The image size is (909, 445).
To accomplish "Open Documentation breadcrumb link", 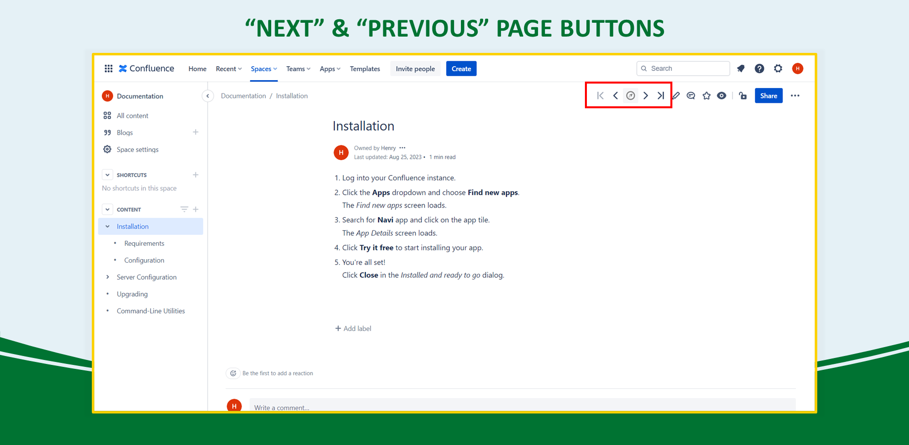I will coord(244,96).
